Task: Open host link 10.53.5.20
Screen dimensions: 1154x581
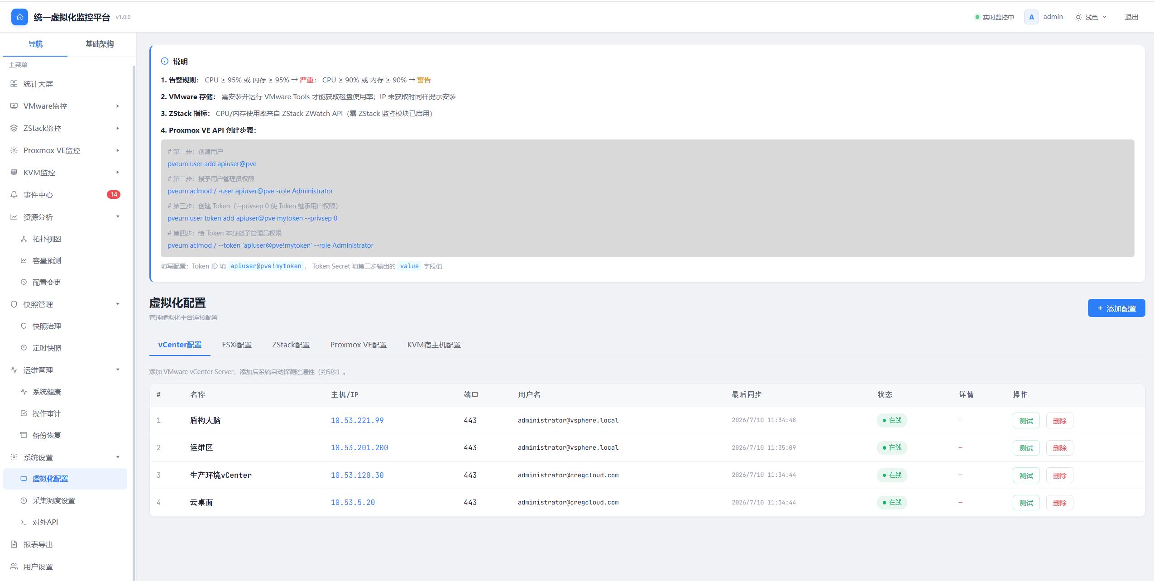Action: [x=353, y=502]
